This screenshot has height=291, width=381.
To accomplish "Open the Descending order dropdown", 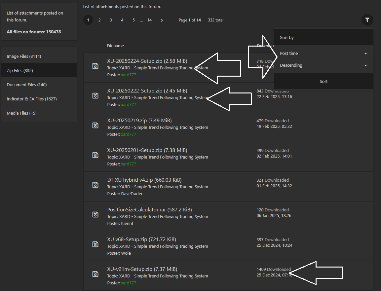I will [323, 65].
